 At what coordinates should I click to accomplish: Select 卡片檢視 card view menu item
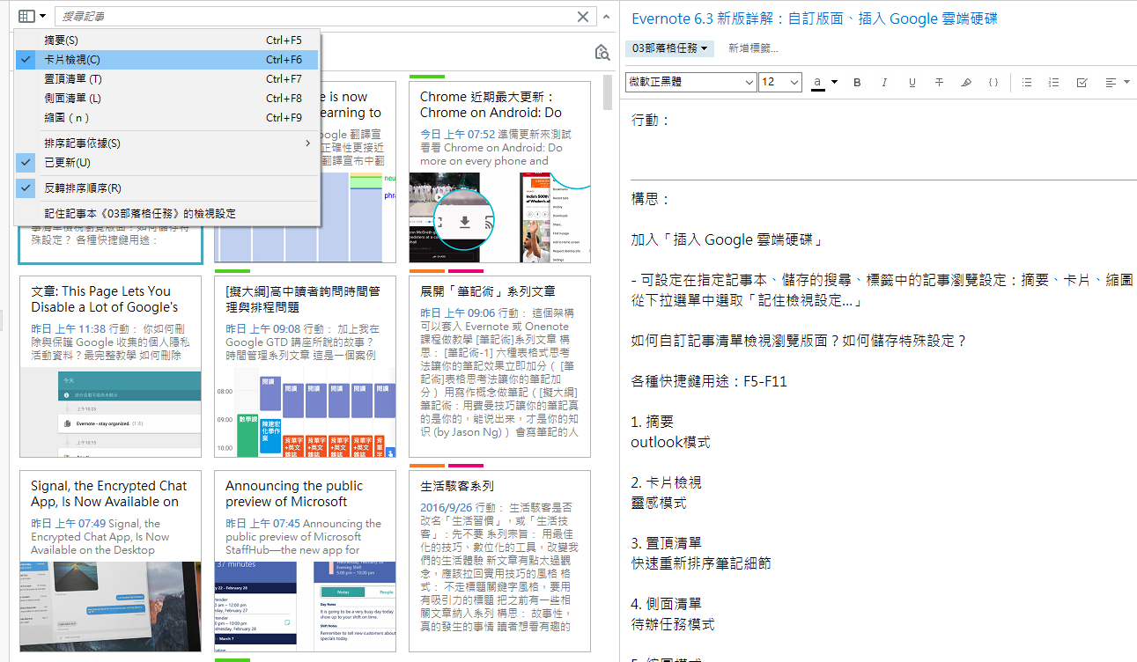pyautogui.click(x=167, y=60)
